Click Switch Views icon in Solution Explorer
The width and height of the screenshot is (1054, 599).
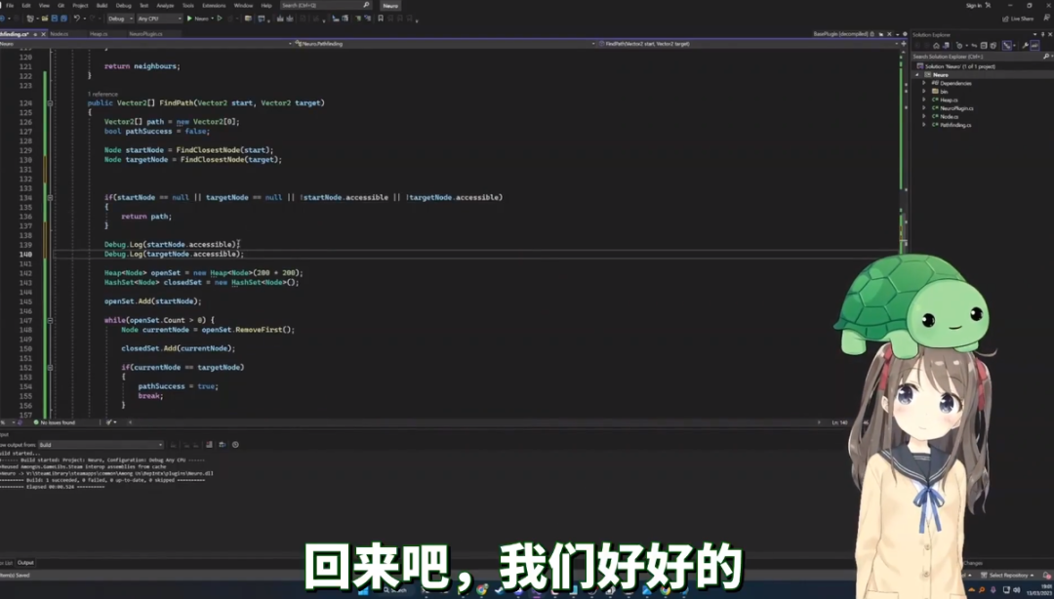coord(946,46)
